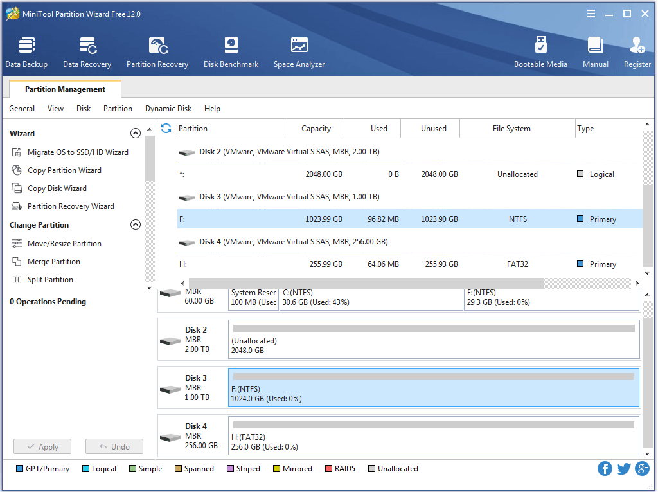Select Disk 3 header row in list
This screenshot has height=492, width=658.
tap(409, 197)
